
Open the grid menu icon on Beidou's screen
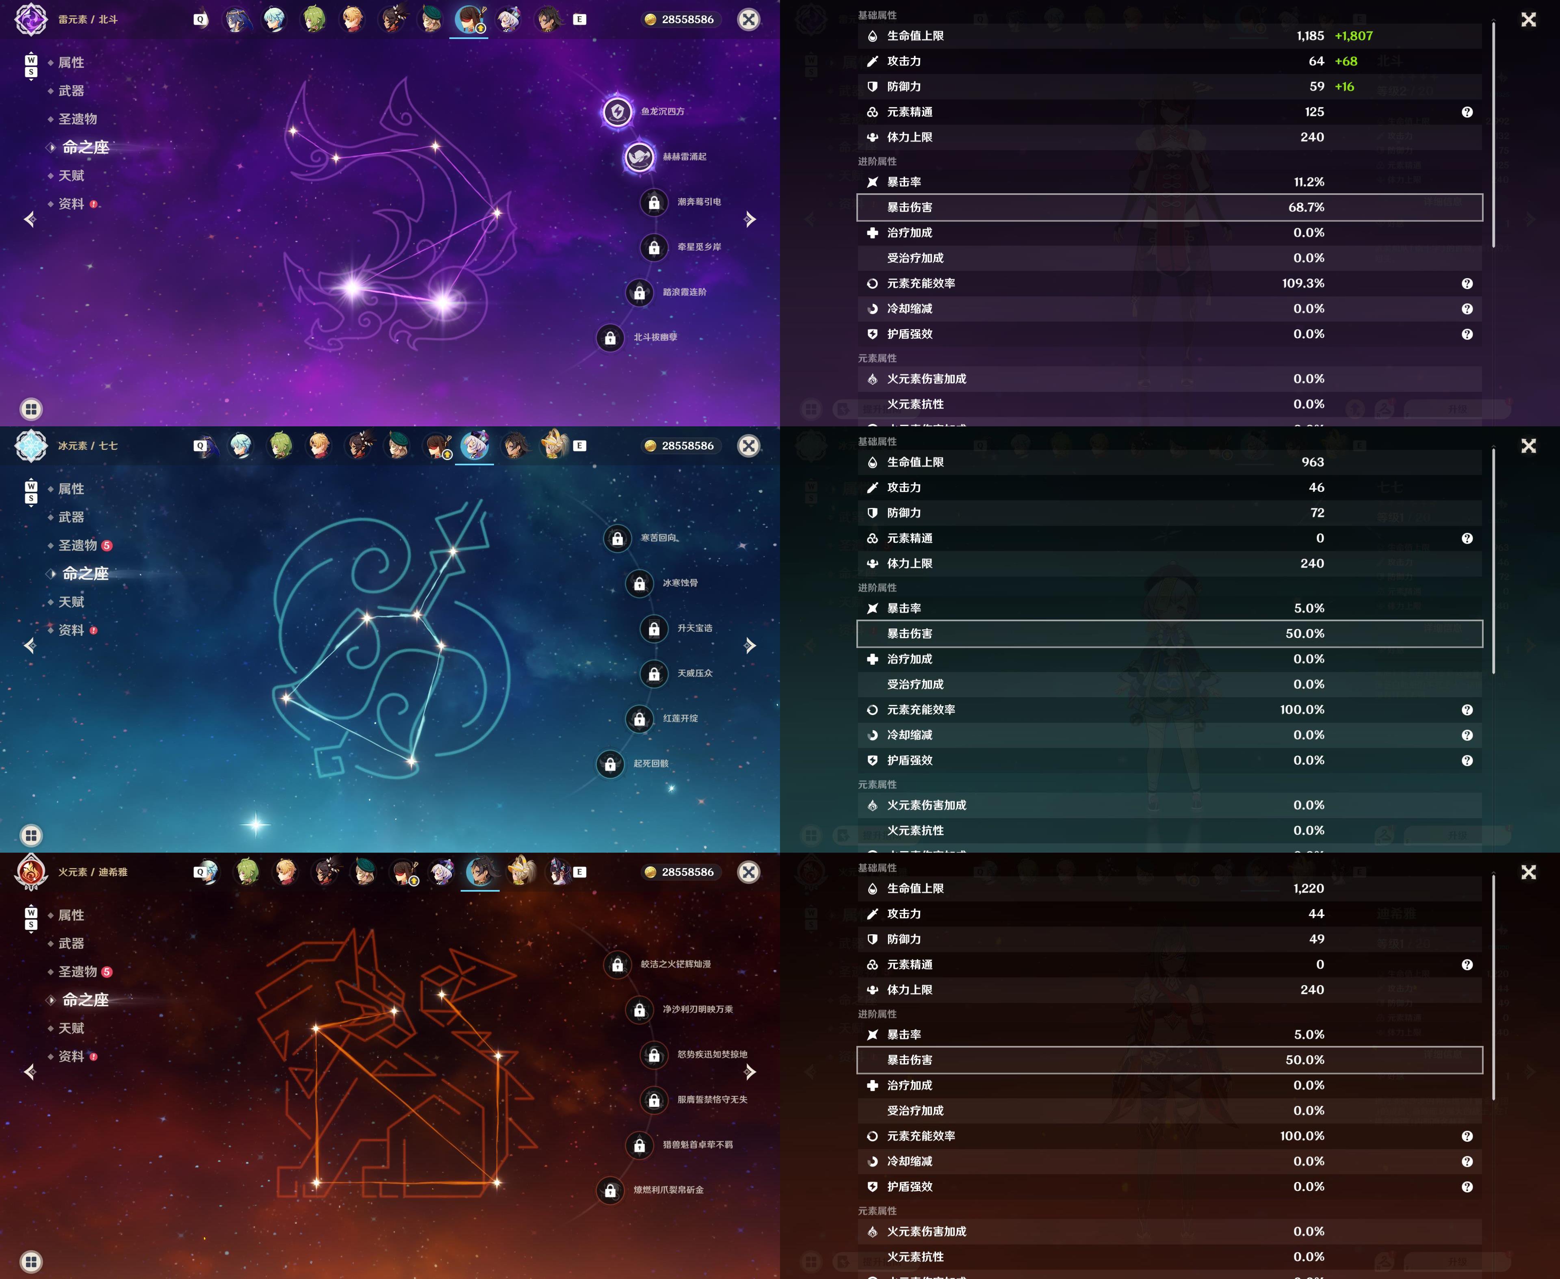[31, 409]
